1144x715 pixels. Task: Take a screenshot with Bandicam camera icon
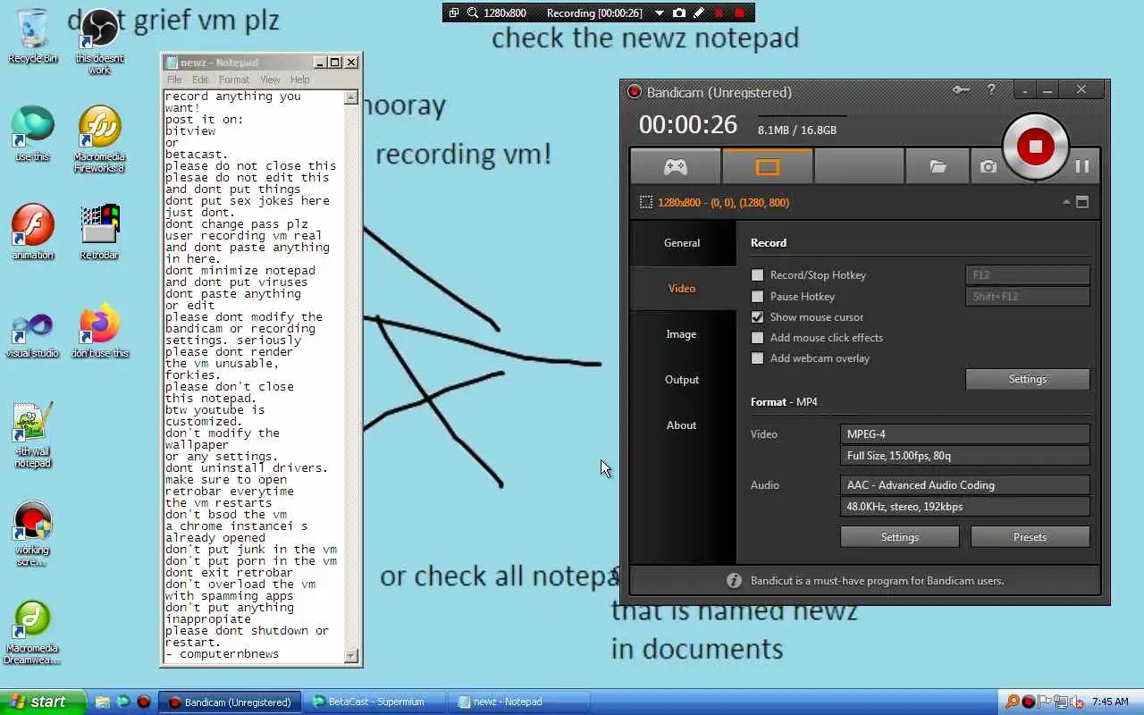(988, 166)
